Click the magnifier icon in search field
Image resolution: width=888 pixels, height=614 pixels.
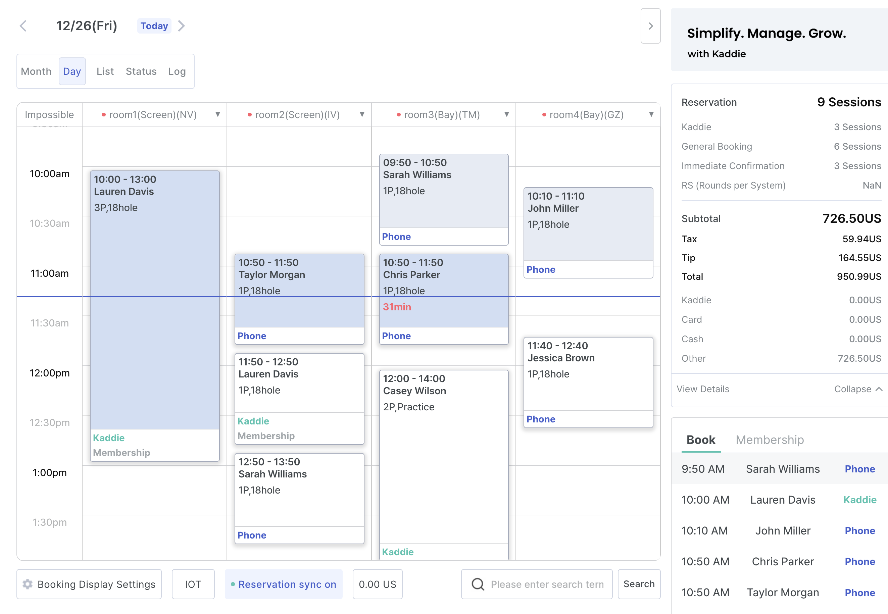(x=478, y=584)
